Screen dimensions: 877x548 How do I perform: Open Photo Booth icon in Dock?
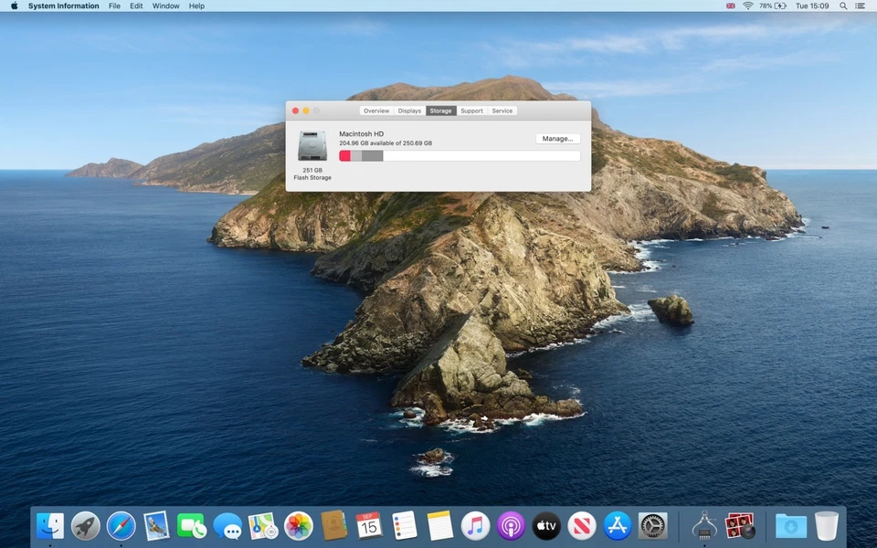[x=740, y=526]
